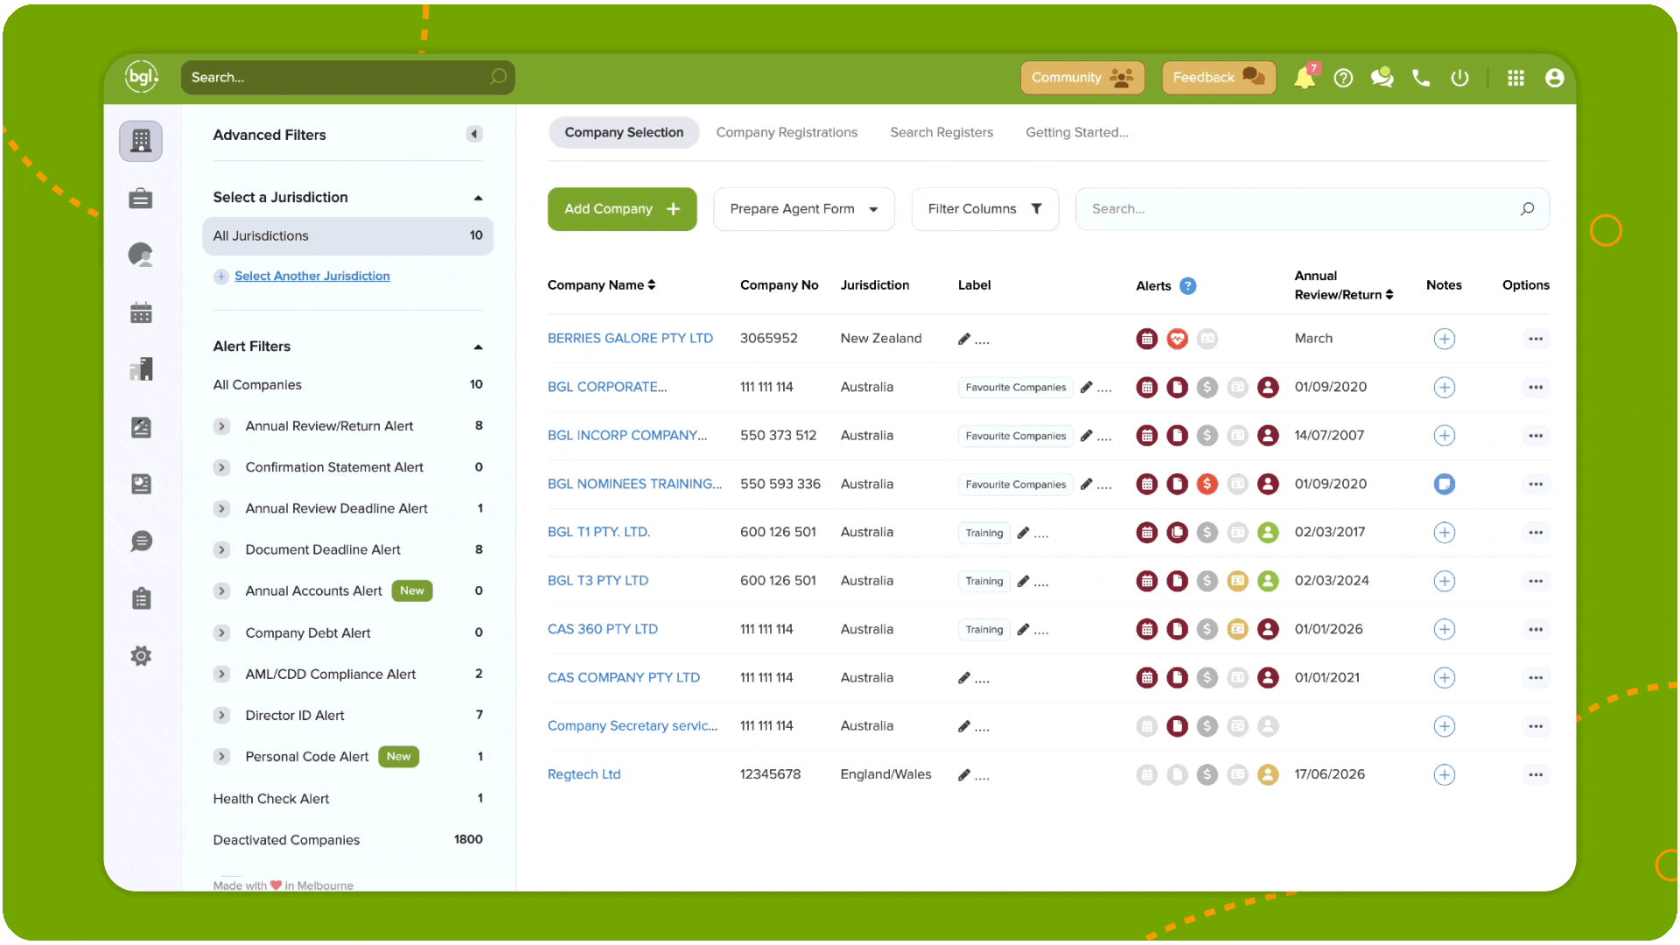
Task: Collapse the Select a Jurisdiction section
Action: pos(478,198)
